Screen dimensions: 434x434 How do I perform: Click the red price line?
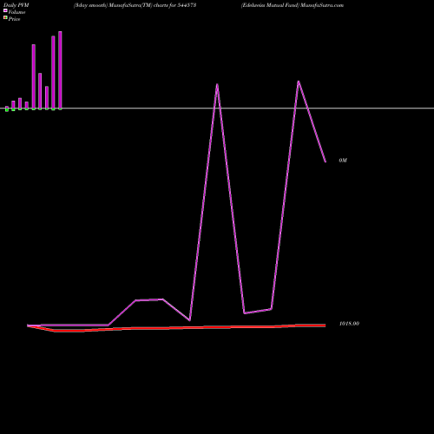pos(176,328)
